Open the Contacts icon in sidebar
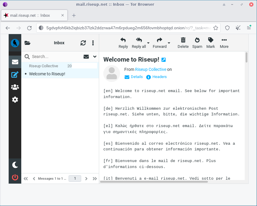 click(x=15, y=87)
